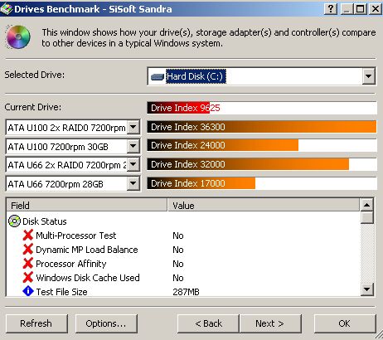
Task: Click red X beside Dynamic MP Load Balance
Action: coord(28,250)
